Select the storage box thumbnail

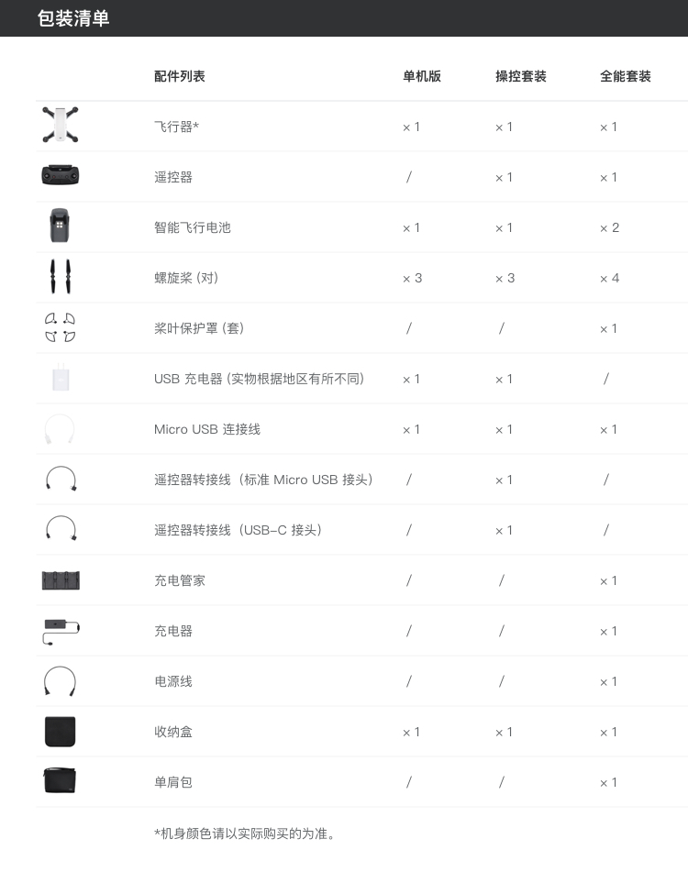60,732
